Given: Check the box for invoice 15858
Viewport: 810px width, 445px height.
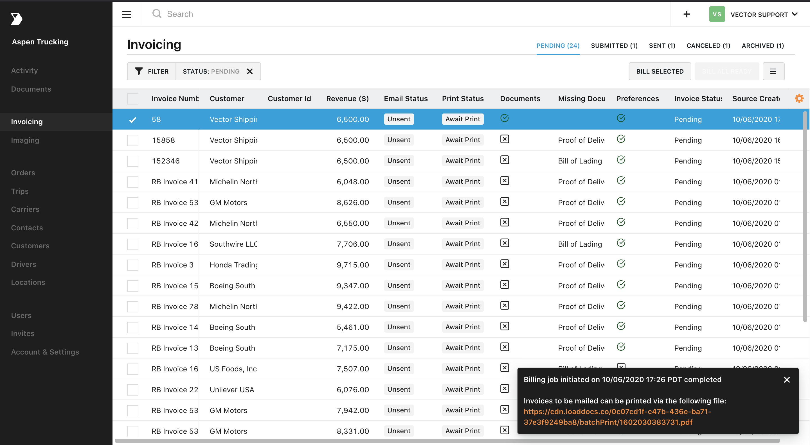Looking at the screenshot, I should tap(133, 140).
